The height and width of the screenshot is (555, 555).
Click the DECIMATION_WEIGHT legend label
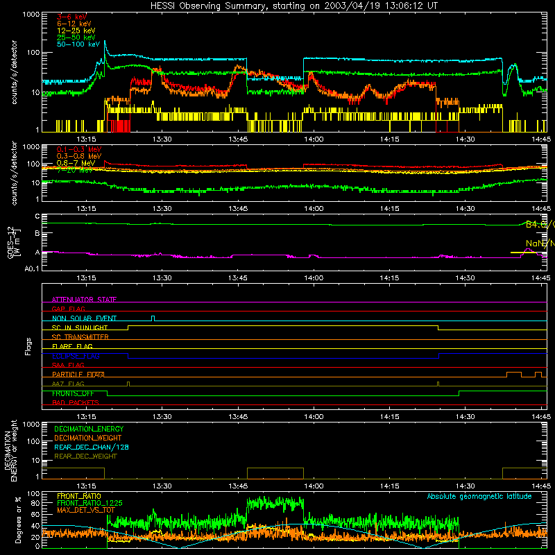[88, 438]
